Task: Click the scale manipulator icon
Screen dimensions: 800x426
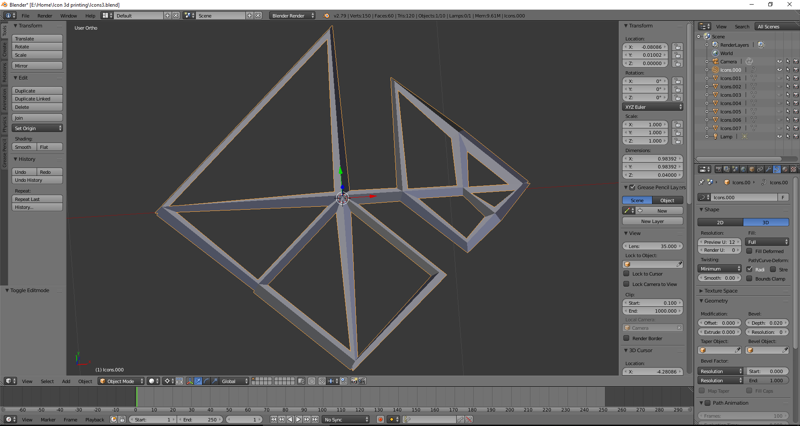Action: [x=215, y=381]
